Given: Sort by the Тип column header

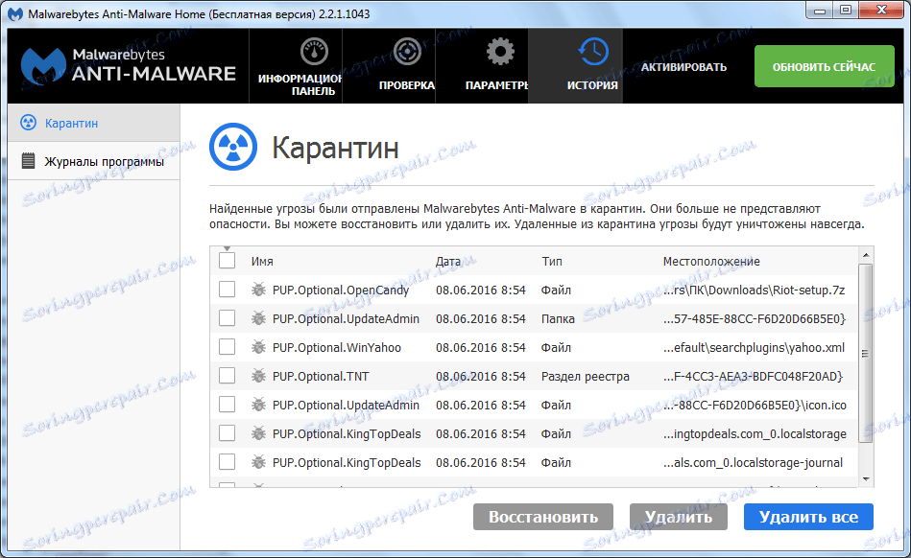Looking at the screenshot, I should pos(552,262).
